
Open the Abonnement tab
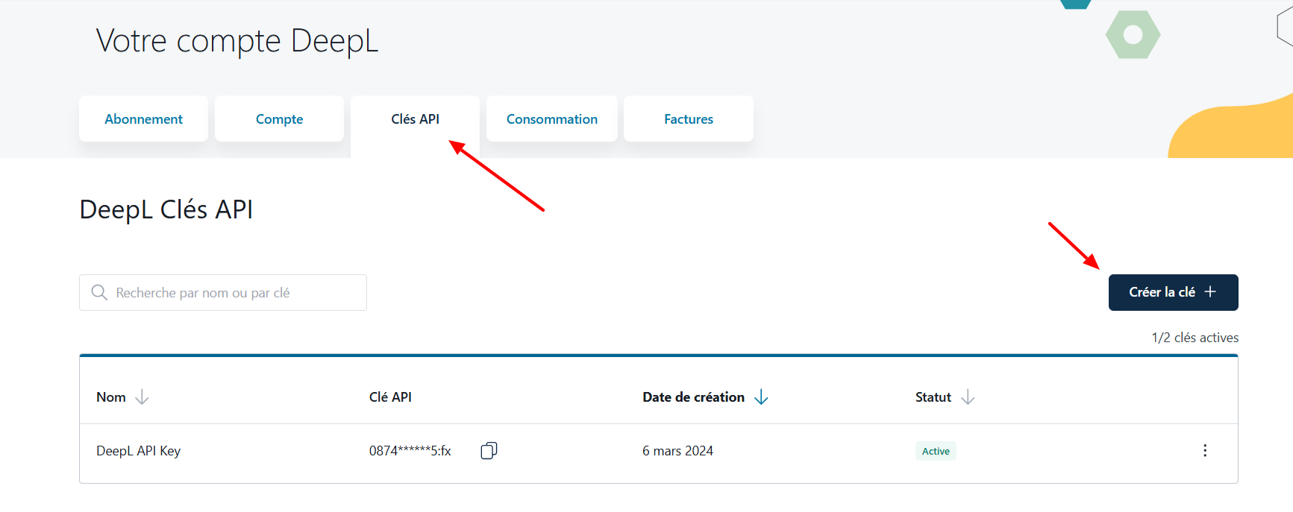point(143,118)
